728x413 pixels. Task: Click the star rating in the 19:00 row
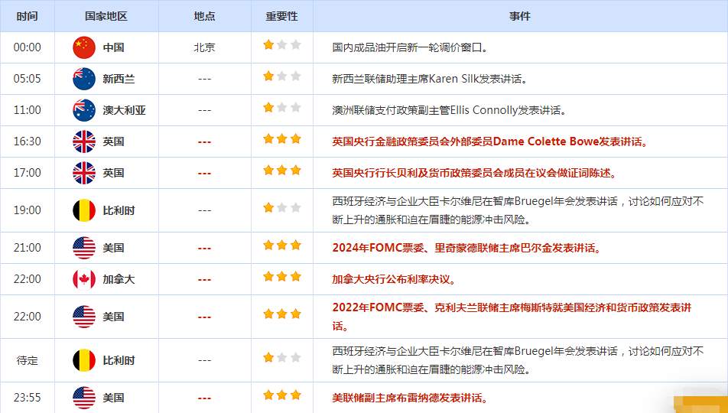coord(282,208)
